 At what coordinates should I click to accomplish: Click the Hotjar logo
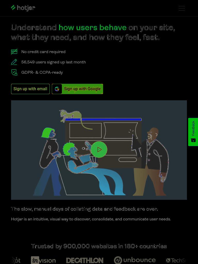click(x=23, y=8)
